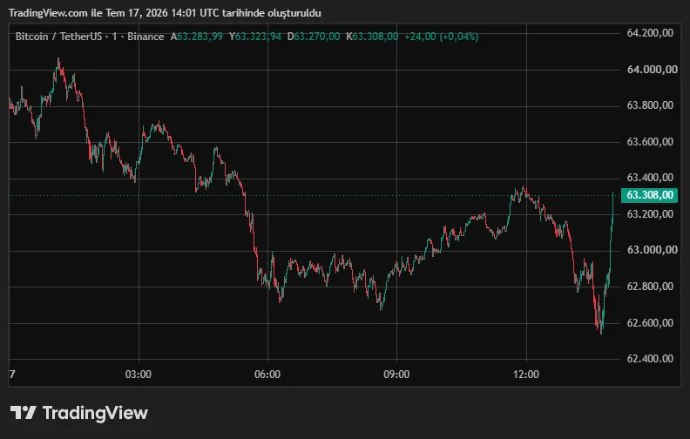690x439 pixels.
Task: Click the current price label 63.308,00
Action: (x=649, y=195)
